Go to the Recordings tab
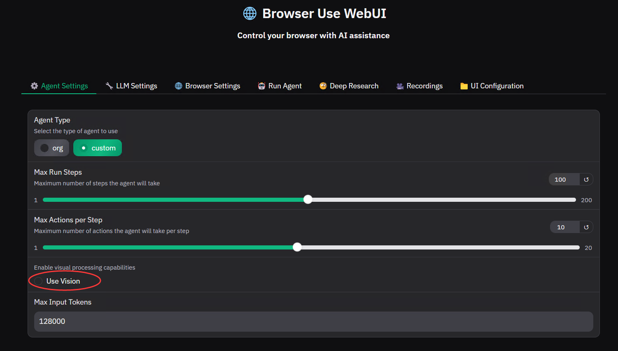The height and width of the screenshot is (351, 618). point(419,86)
